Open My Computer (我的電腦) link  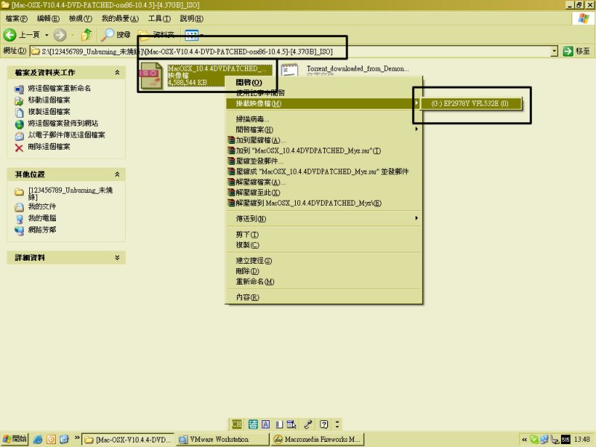click(42, 218)
